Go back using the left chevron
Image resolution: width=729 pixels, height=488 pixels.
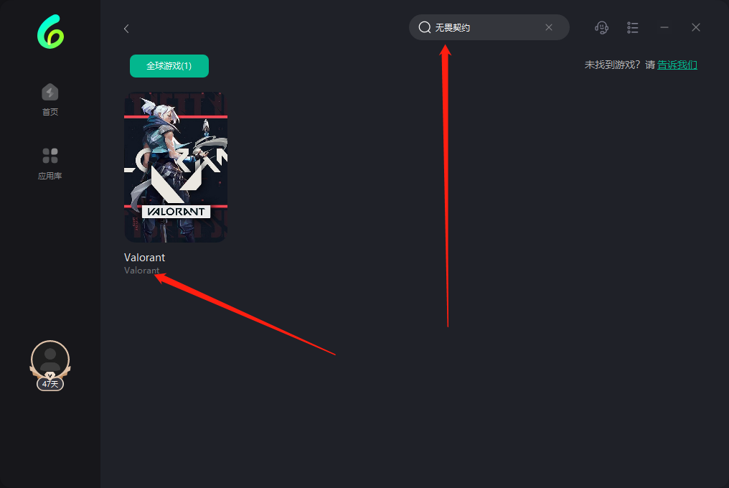pos(126,29)
